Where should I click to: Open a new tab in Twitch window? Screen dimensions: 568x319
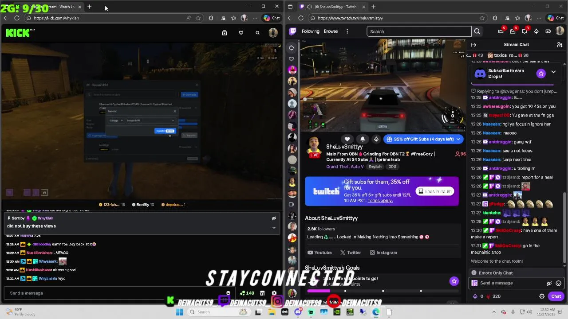373,7
